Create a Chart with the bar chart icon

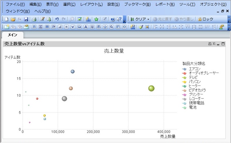click(x=60, y=27)
